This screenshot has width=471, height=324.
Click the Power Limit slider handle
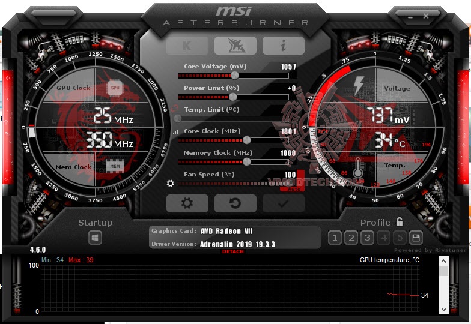(233, 97)
